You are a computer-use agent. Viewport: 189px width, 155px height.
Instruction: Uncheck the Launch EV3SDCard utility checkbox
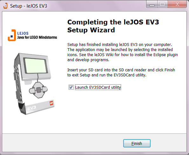(x=71, y=87)
